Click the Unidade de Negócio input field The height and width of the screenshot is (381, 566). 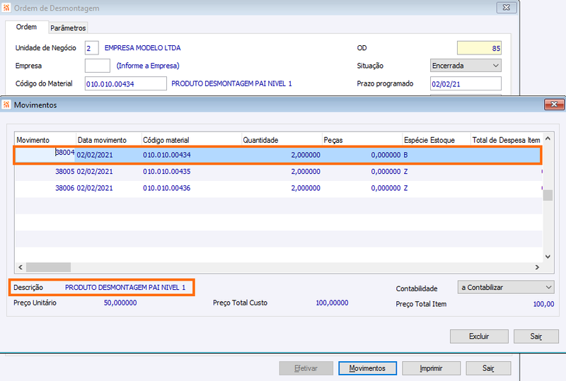coord(91,48)
